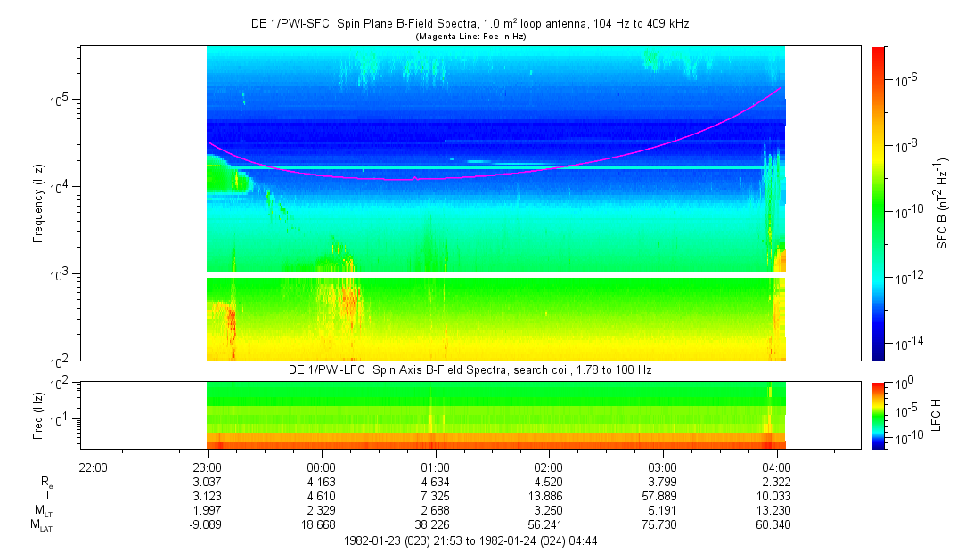Click the DE 1/PWI-LFC search coil title

click(469, 369)
